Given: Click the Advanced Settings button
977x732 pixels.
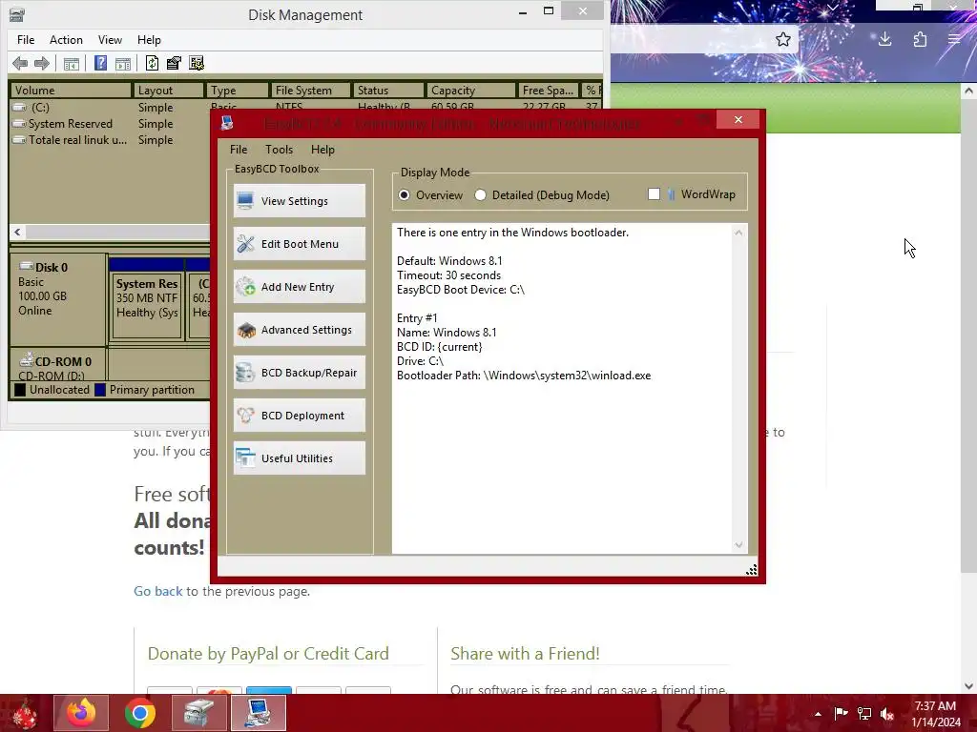Looking at the screenshot, I should [299, 329].
